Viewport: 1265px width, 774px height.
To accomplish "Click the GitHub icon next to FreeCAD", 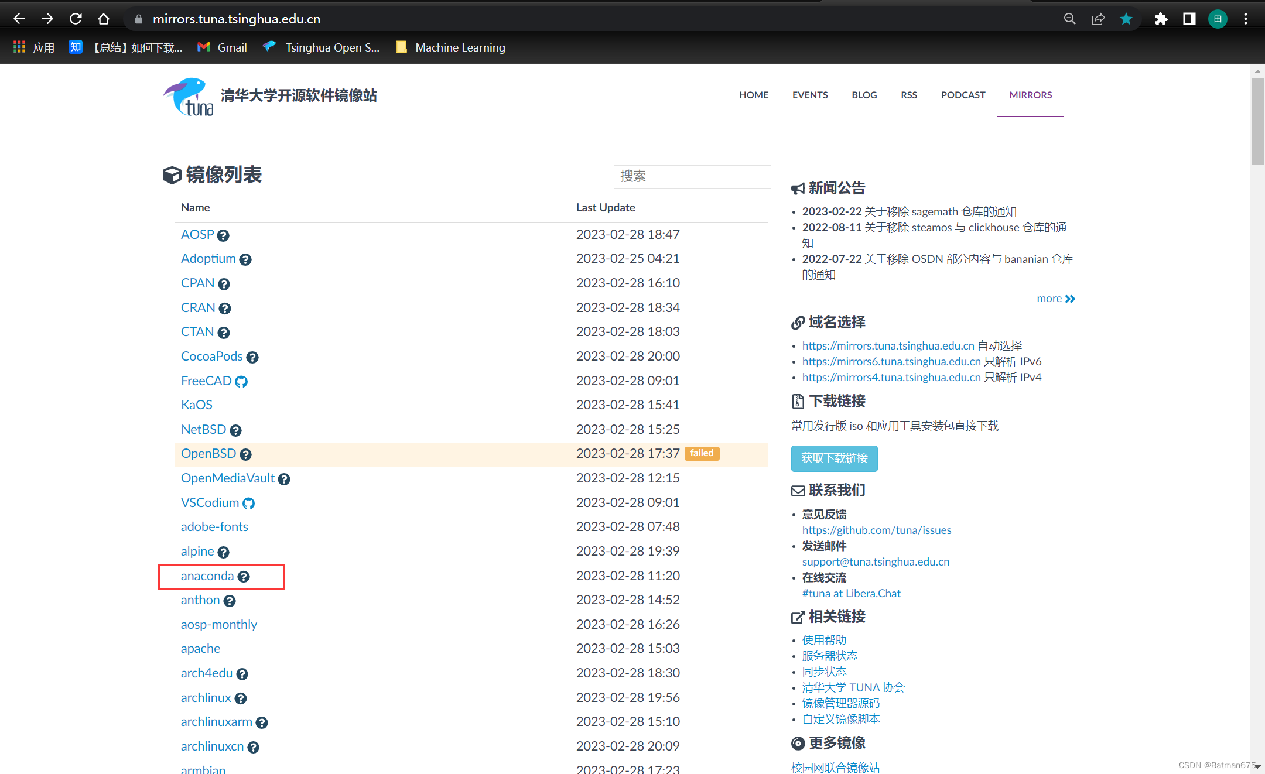I will point(241,382).
